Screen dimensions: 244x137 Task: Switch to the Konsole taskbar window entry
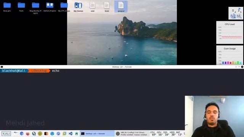point(97,134)
